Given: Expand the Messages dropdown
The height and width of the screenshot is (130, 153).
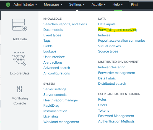Looking at the screenshot, I should click(53, 4).
